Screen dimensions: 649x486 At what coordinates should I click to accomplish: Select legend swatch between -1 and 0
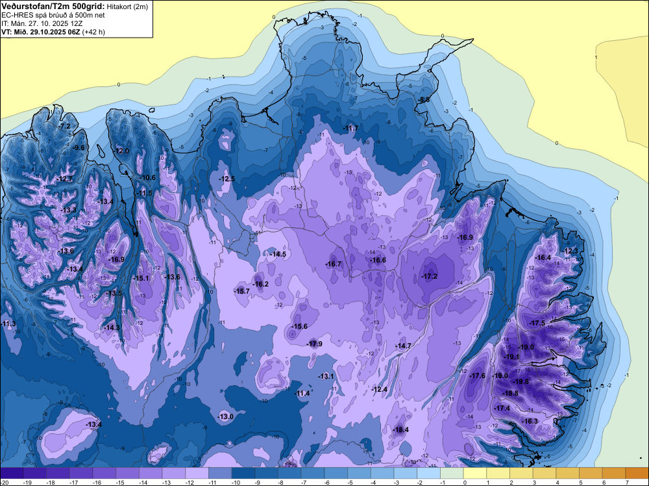452,473
